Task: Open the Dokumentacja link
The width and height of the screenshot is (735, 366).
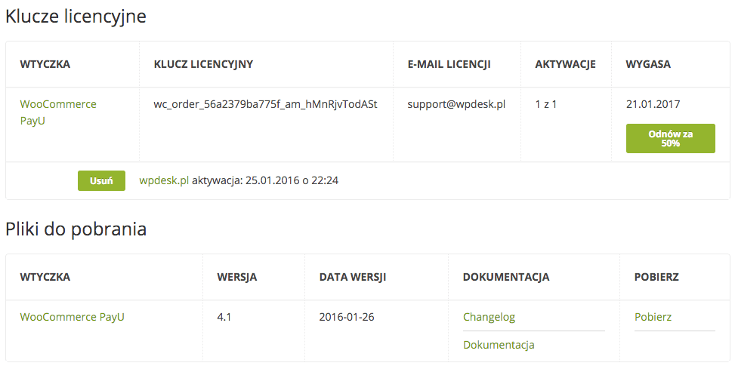Action: 499,345
